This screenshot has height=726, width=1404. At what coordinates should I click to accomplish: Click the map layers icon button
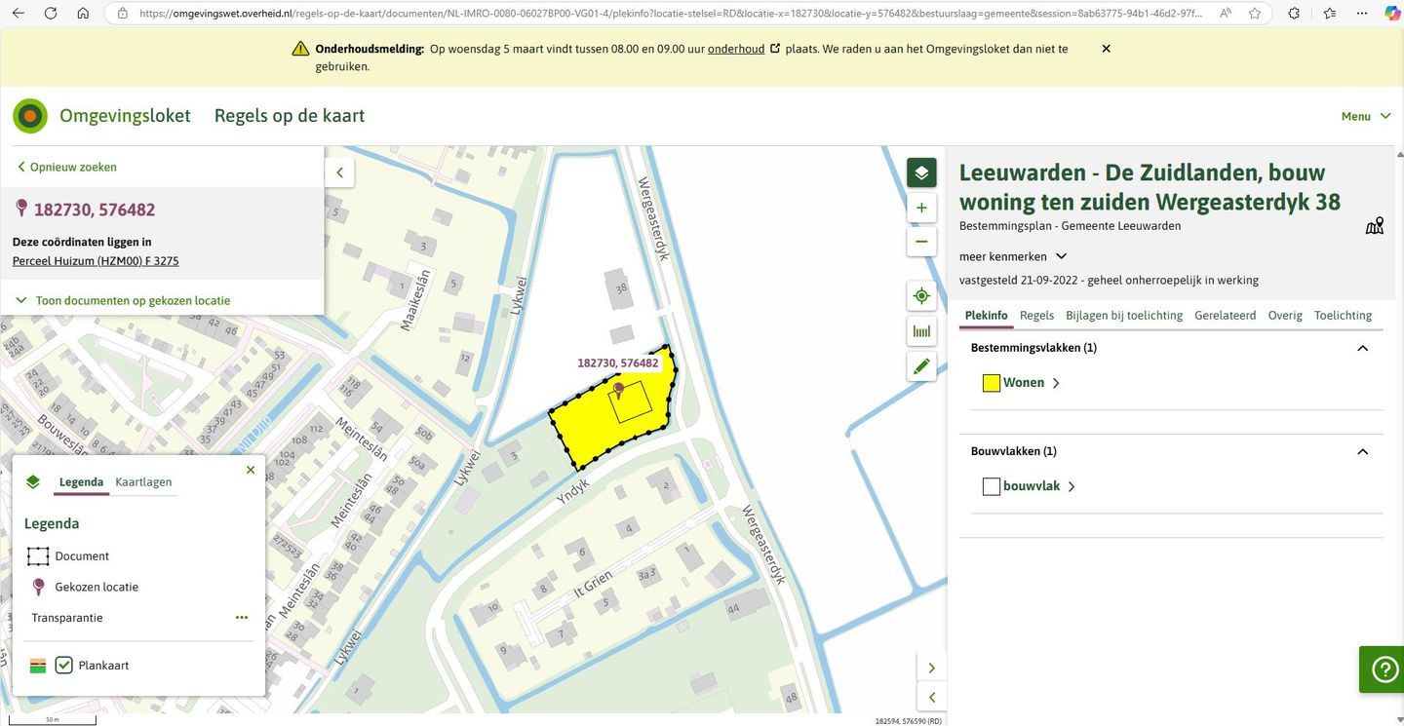pos(921,173)
